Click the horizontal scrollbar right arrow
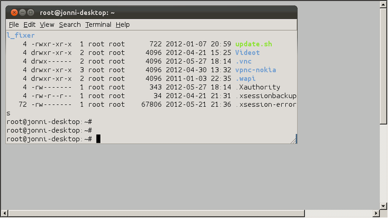 point(376,213)
